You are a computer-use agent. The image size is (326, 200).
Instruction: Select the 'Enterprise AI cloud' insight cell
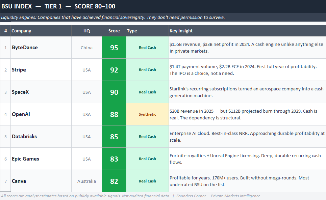tap(247, 137)
